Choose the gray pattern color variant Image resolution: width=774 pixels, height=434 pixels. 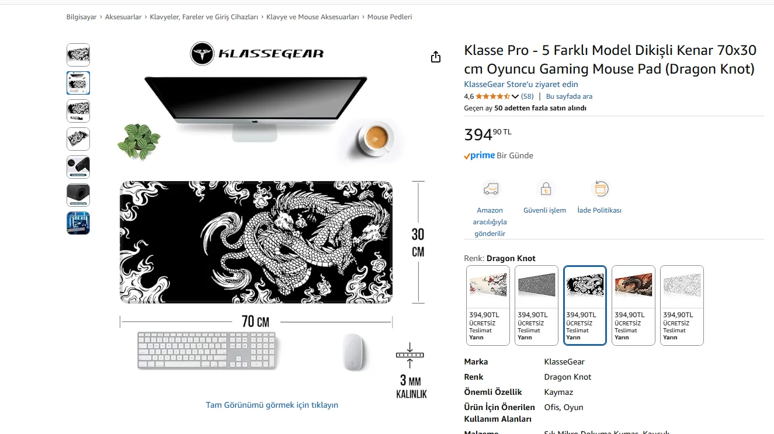[536, 305]
